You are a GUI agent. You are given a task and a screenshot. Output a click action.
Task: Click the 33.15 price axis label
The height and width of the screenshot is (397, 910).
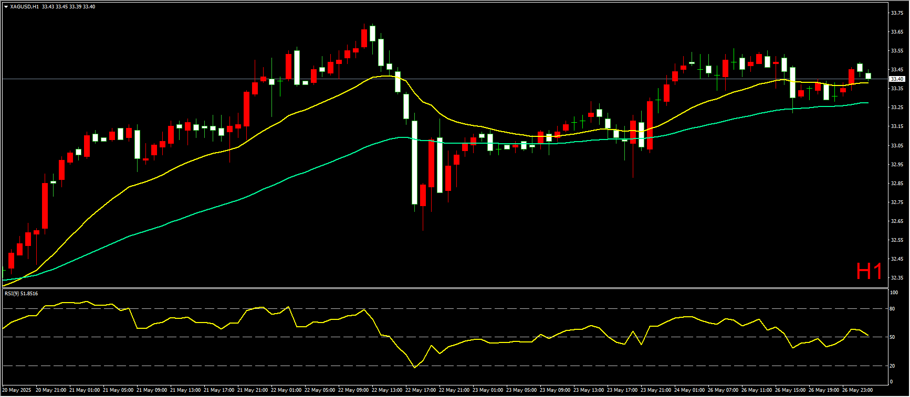[897, 126]
